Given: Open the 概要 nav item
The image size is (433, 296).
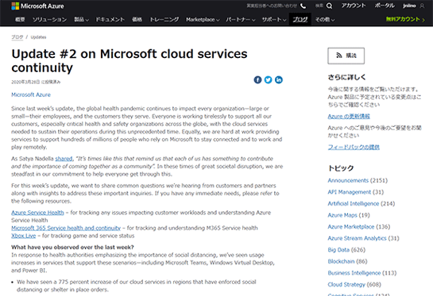Looking at the screenshot, I should coord(20,20).
